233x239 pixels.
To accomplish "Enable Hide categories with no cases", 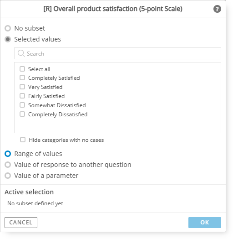I will (23, 140).
